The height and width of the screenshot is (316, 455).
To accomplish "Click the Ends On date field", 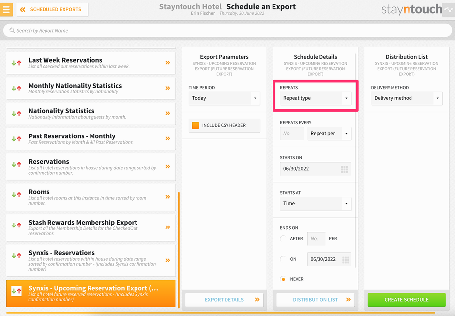I will coord(329,259).
